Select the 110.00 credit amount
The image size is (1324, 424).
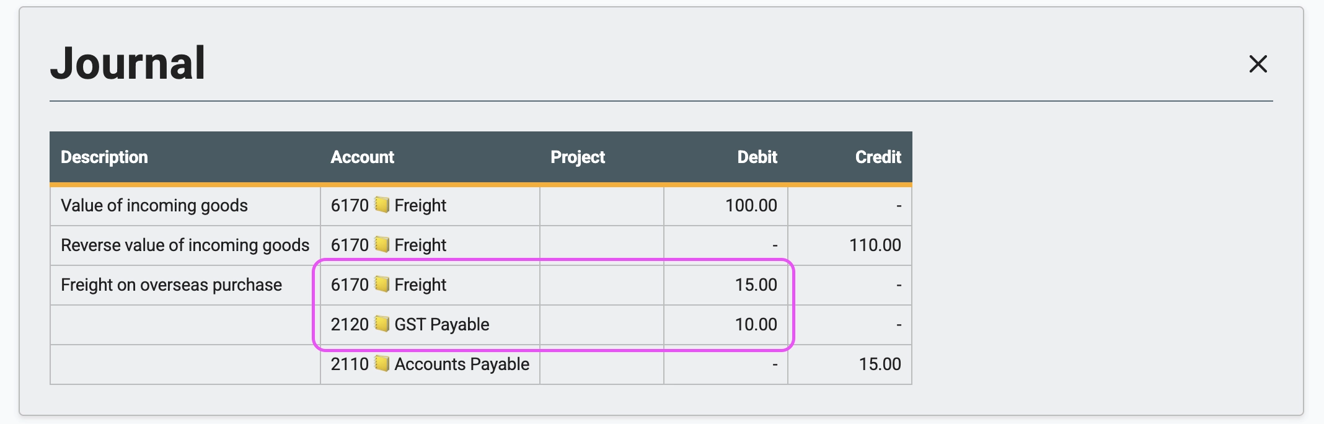pyautogui.click(x=875, y=245)
